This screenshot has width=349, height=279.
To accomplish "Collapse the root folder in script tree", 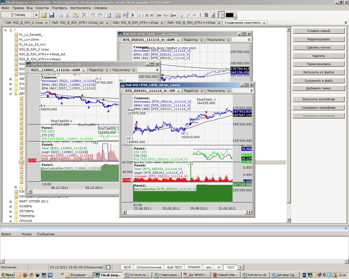I will [5, 30].
